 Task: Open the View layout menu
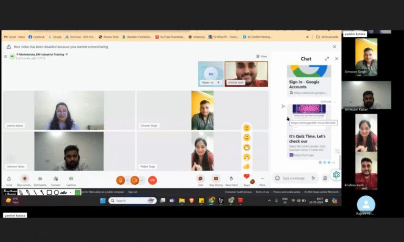[x=261, y=56]
